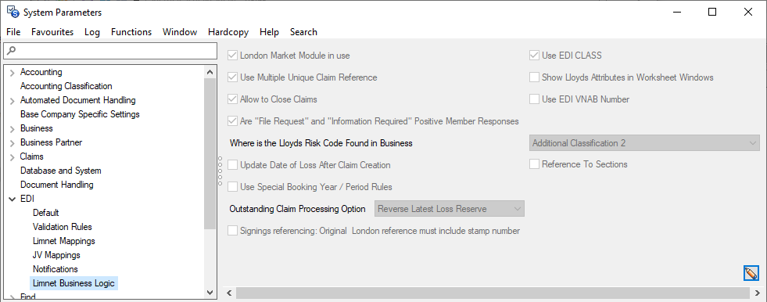Viewport: 767px width, 302px height.
Task: Select Database and System item
Action: pyautogui.click(x=61, y=171)
